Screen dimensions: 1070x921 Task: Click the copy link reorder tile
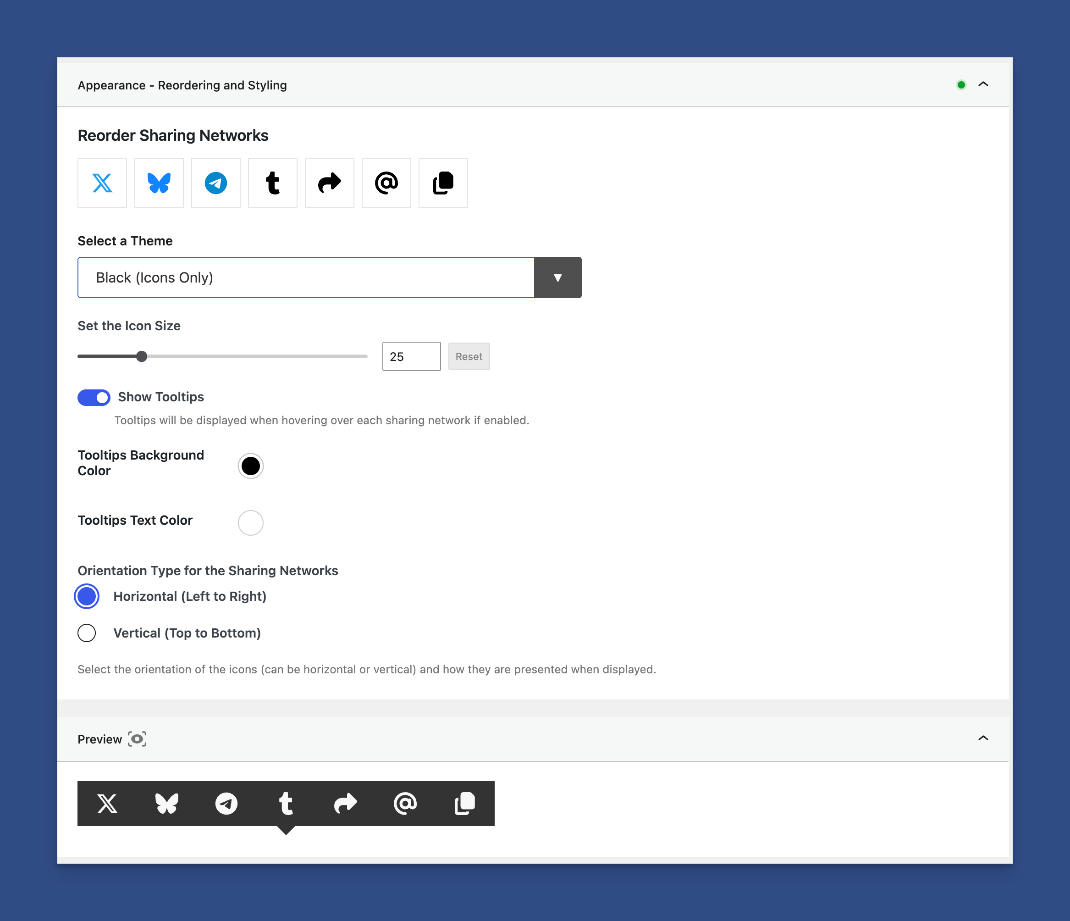coord(442,183)
